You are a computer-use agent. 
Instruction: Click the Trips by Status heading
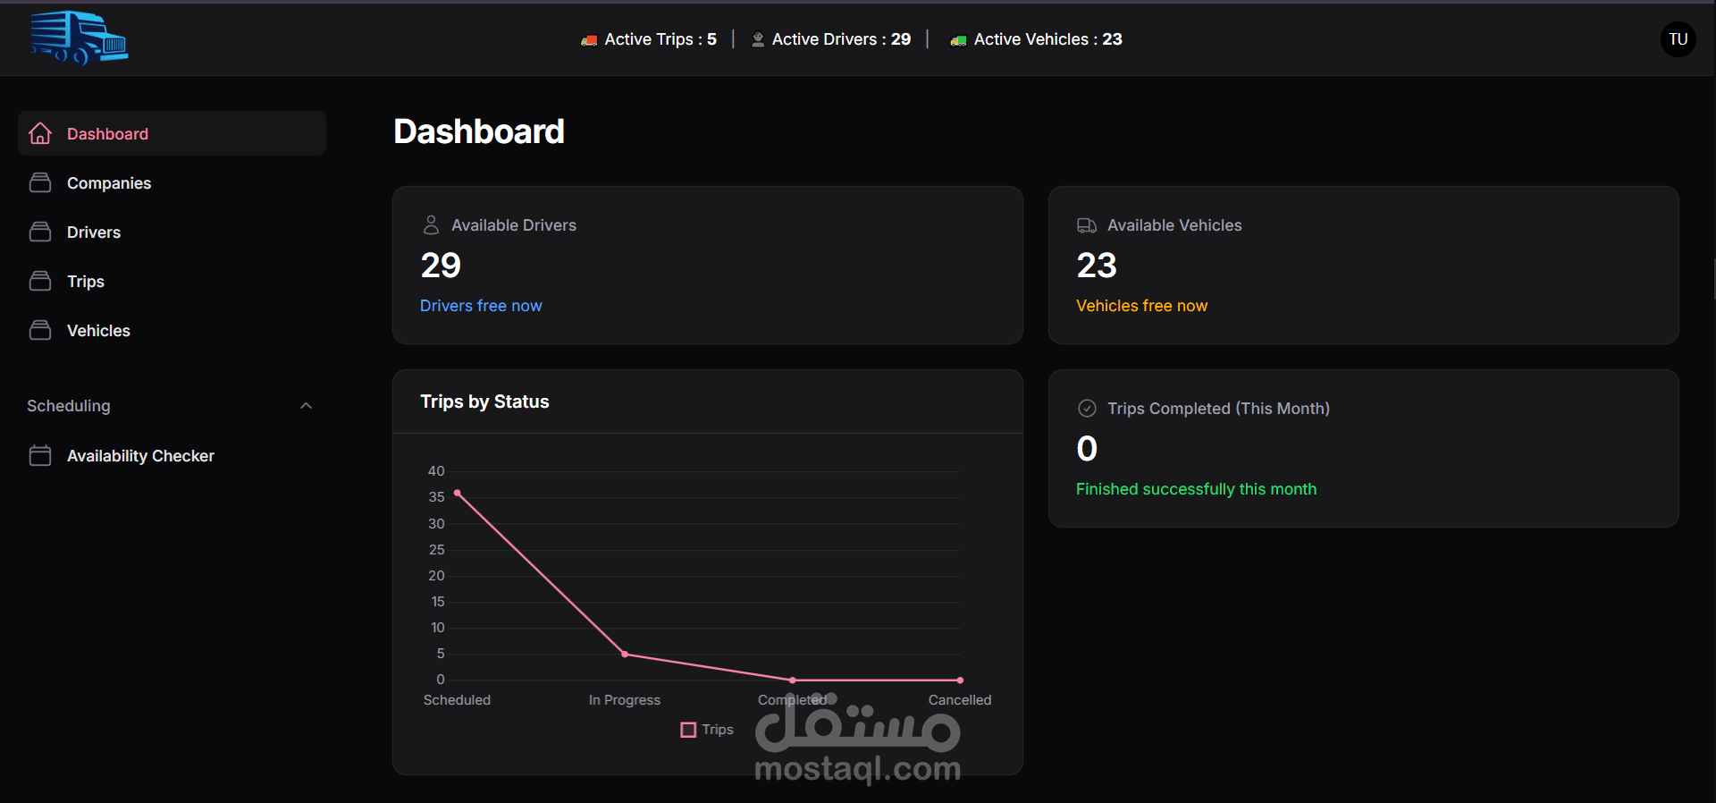[x=484, y=401]
